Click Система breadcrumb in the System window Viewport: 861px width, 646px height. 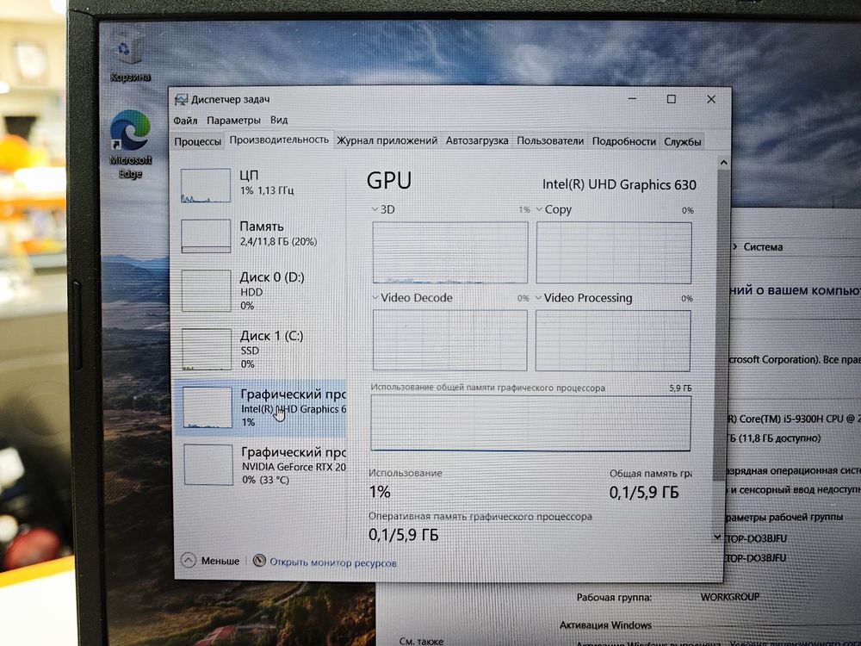[x=763, y=247]
